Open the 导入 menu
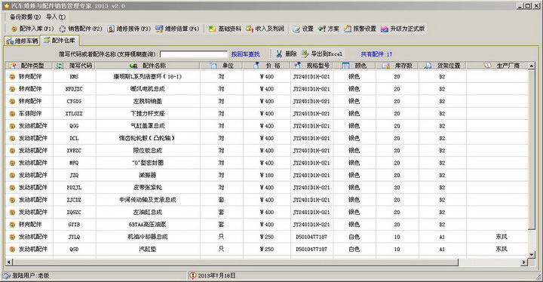This screenshot has height=282, width=543. (x=56, y=17)
